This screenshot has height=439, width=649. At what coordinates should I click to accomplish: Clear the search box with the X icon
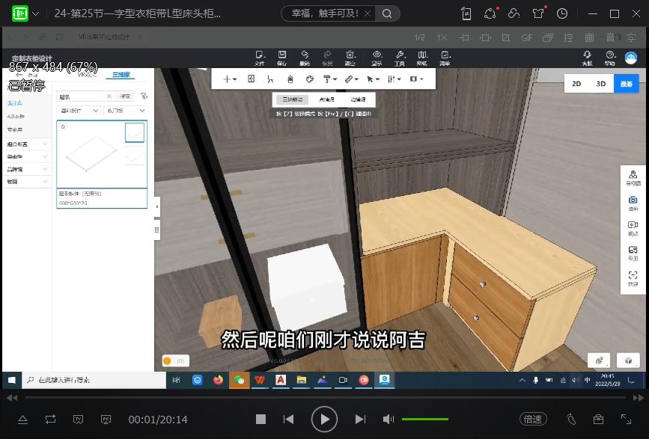[x=109, y=96]
